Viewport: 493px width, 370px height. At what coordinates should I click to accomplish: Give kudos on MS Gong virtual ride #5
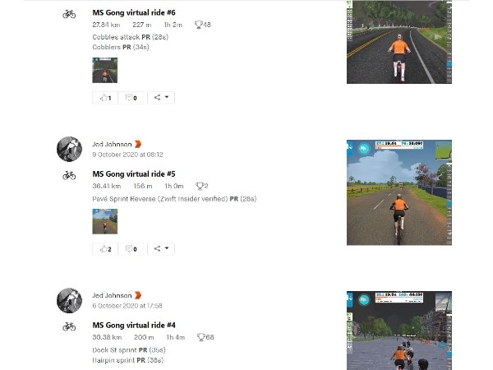(x=105, y=249)
